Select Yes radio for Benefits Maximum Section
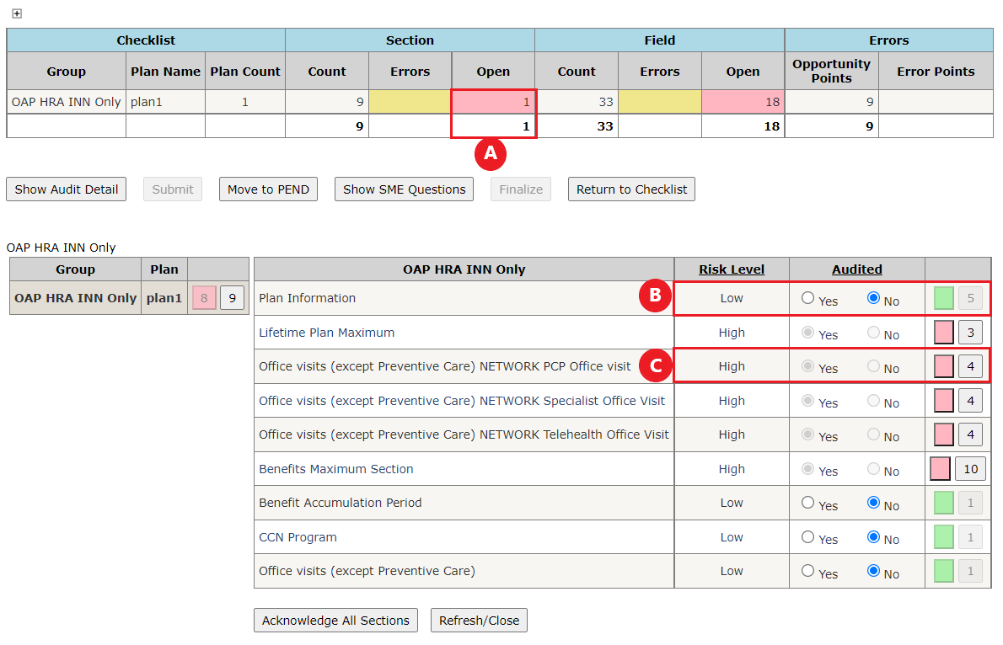Screen dimensions: 1003x645 [x=808, y=468]
